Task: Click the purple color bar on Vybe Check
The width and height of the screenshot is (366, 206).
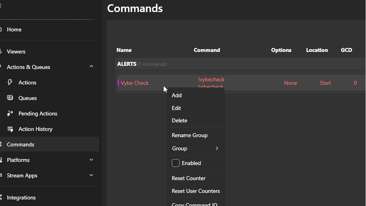Action: coord(118,83)
